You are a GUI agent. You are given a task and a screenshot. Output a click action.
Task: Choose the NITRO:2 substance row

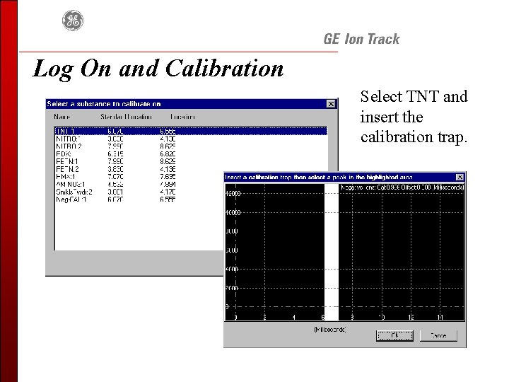click(191, 146)
